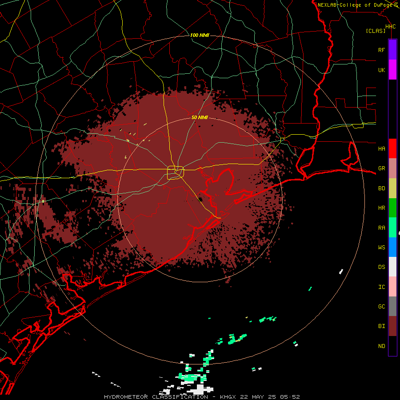Screen dimensions: 400x400
Task: Click the "WS" legend label
Action: coord(381,248)
